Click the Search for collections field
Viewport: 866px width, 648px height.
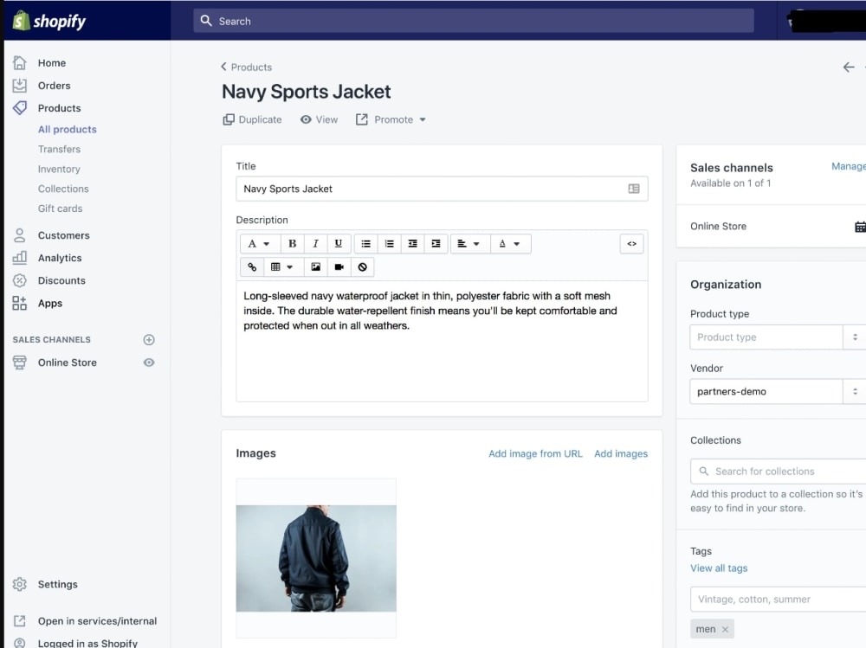[x=779, y=472]
